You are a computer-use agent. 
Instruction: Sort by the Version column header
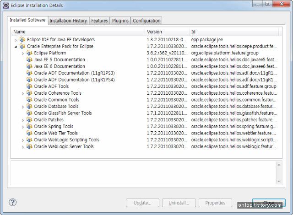[x=167, y=32]
